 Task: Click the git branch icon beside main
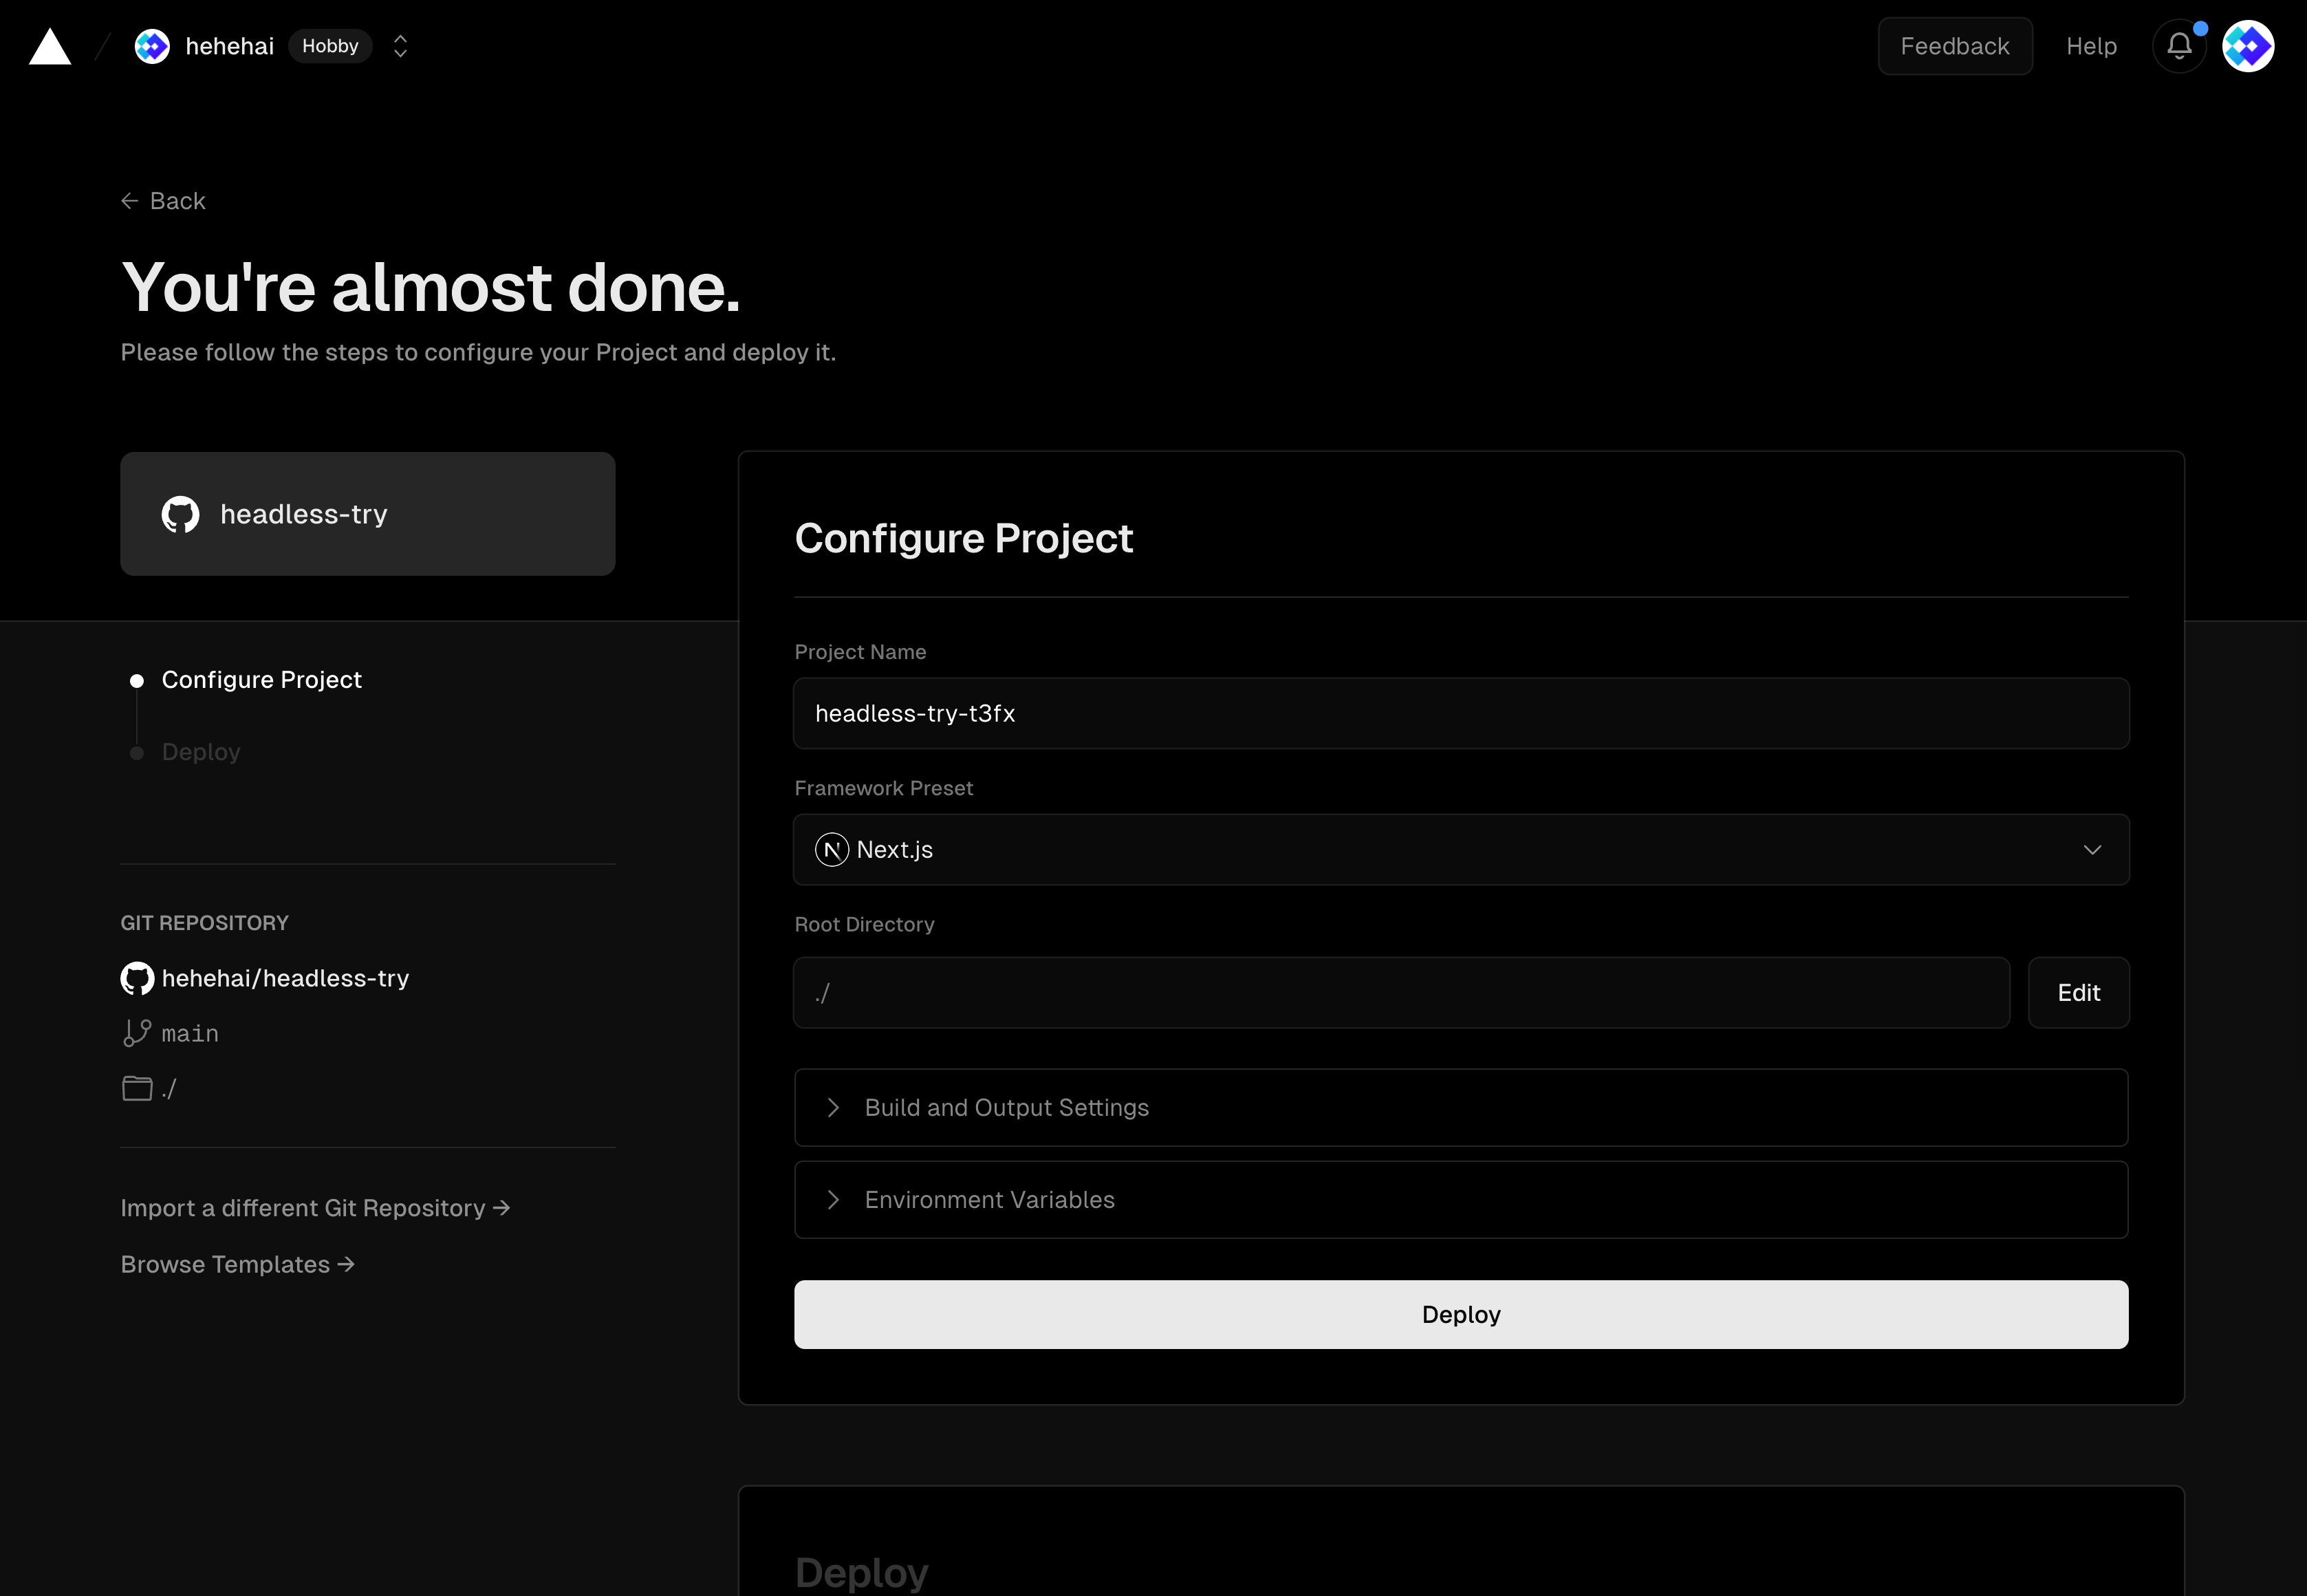[x=137, y=1033]
